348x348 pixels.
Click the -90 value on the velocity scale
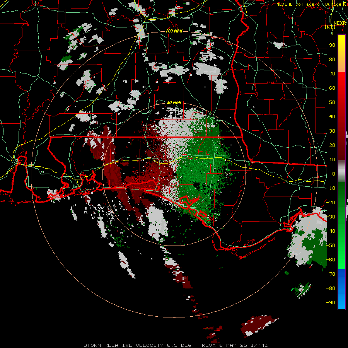coord(331,303)
